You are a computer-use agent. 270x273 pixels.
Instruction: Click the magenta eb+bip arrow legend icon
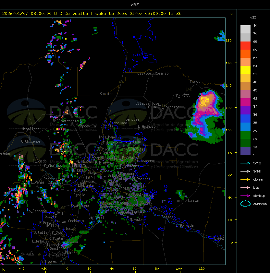[x=245, y=196]
